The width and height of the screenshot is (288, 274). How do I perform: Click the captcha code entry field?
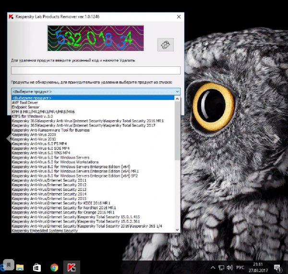tap(96, 71)
